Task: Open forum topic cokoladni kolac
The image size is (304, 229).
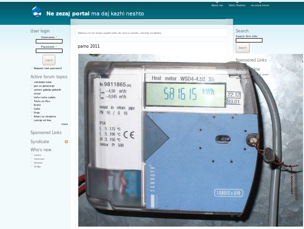Action: coord(42,82)
